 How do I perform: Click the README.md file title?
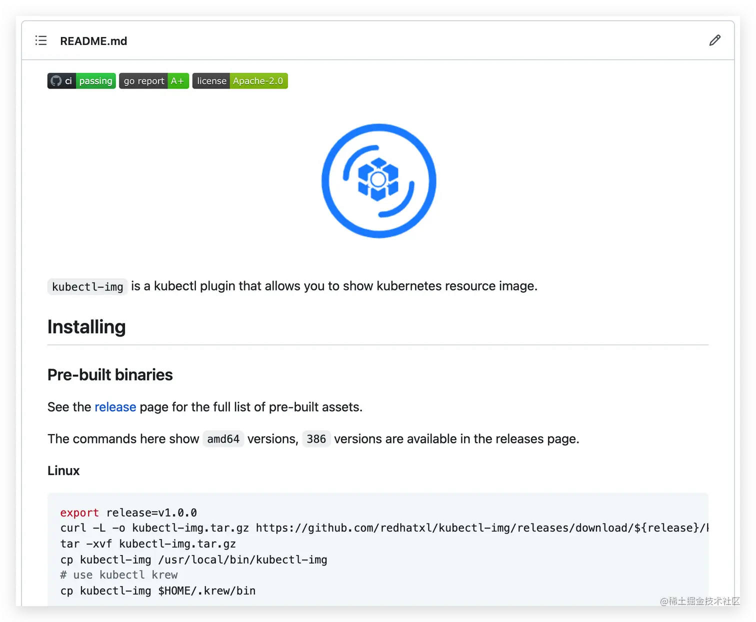(93, 41)
